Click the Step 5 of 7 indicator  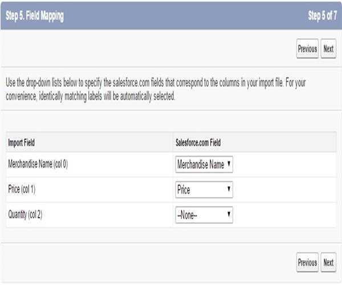click(321, 16)
